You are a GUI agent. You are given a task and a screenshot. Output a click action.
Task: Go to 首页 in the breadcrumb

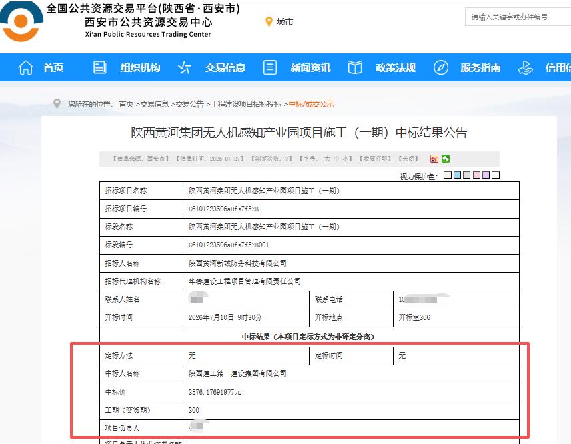(x=126, y=104)
